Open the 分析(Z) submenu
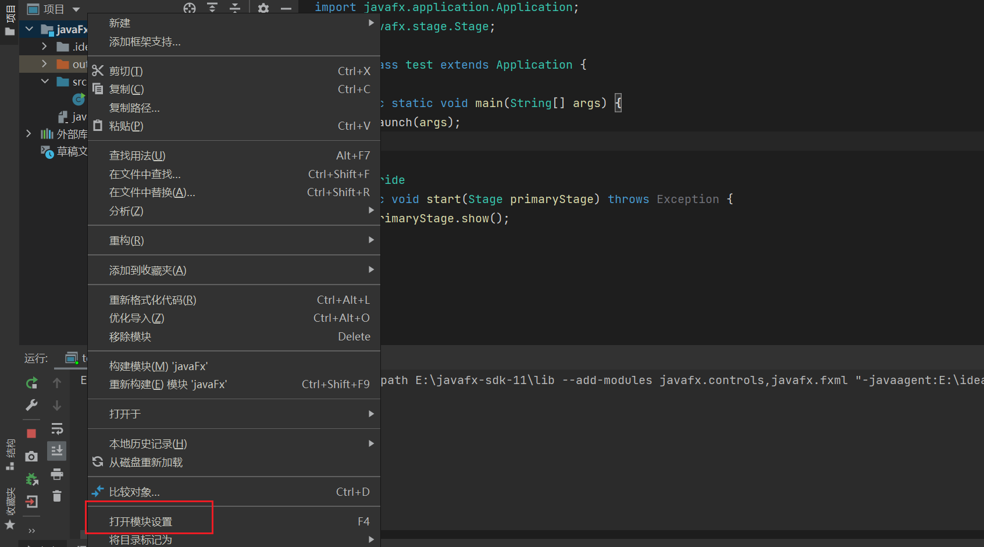The height and width of the screenshot is (547, 984). coord(234,211)
